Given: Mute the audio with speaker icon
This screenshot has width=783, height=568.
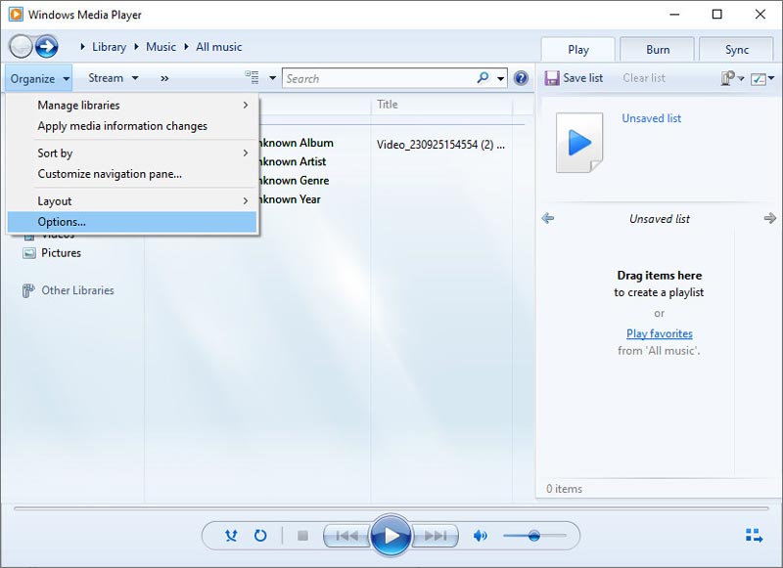Looking at the screenshot, I should [481, 536].
